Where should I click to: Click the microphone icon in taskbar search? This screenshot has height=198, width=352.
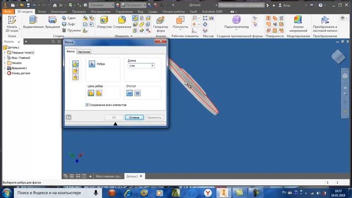pyautogui.click(x=96, y=193)
